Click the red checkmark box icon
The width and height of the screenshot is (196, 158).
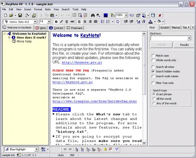pyautogui.click(x=111, y=149)
